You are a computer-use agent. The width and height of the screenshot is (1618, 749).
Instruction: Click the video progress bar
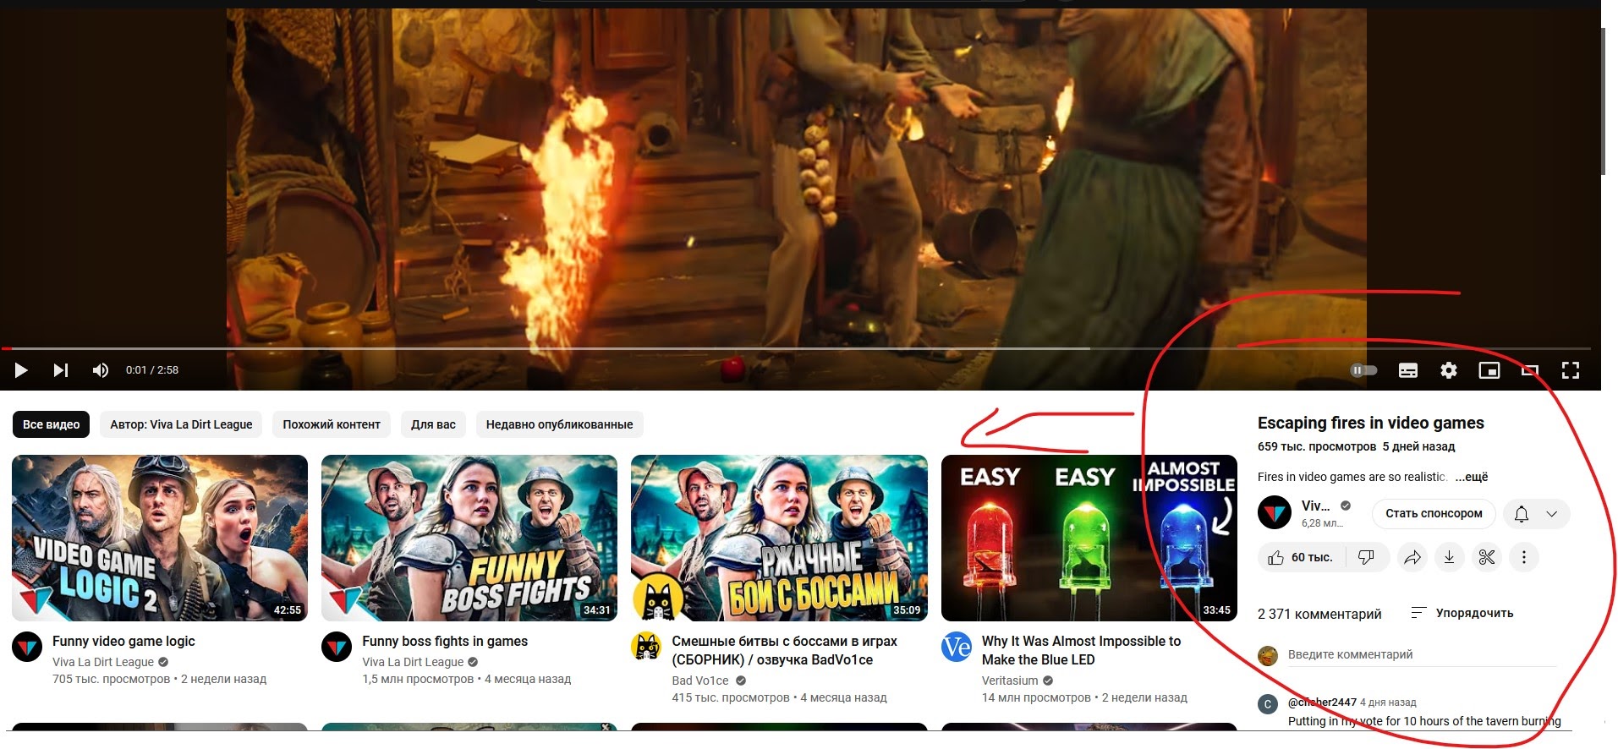795,348
